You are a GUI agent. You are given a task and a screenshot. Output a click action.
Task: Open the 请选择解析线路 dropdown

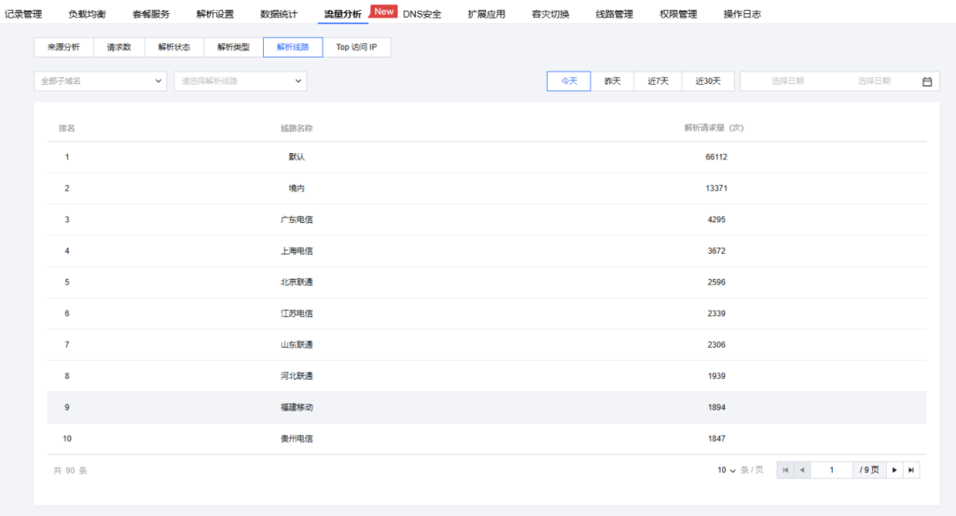(x=240, y=81)
